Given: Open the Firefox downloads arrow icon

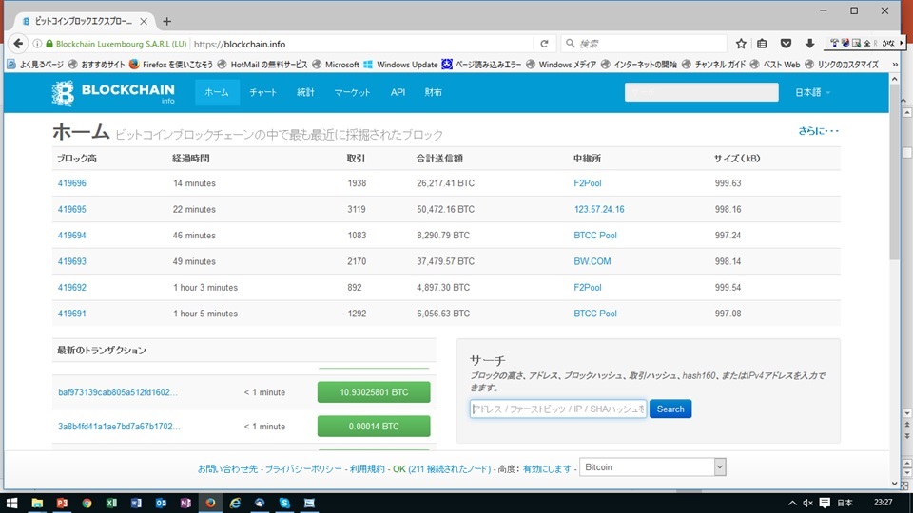Looking at the screenshot, I should tap(809, 44).
